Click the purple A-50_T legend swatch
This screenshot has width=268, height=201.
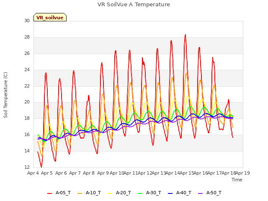200,193
